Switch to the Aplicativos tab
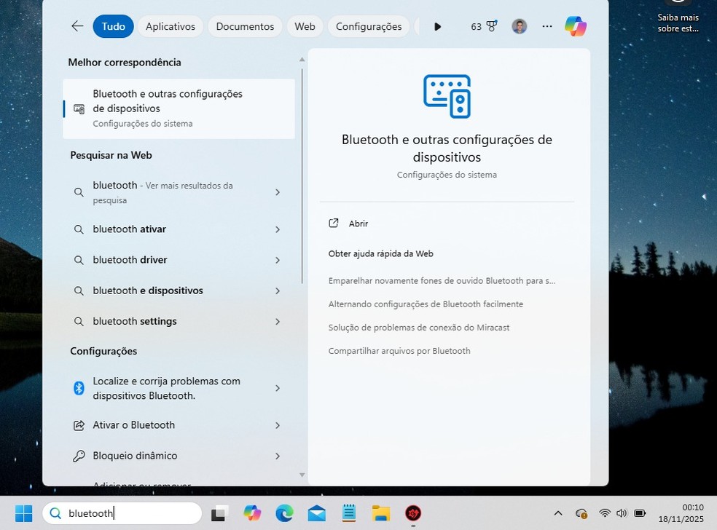717x530 pixels. tap(171, 26)
